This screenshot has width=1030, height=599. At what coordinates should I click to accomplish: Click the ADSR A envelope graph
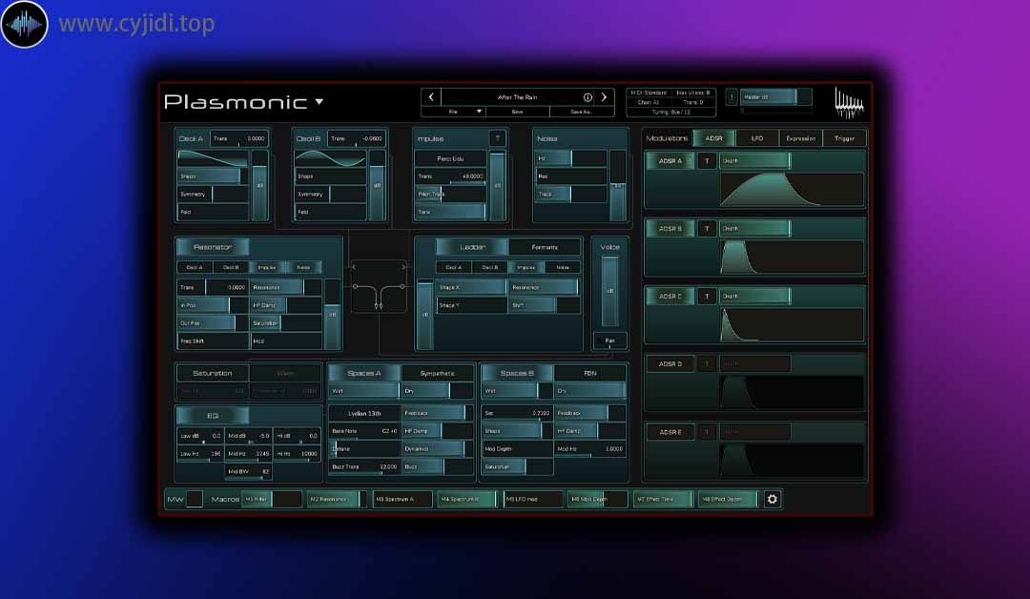point(792,189)
